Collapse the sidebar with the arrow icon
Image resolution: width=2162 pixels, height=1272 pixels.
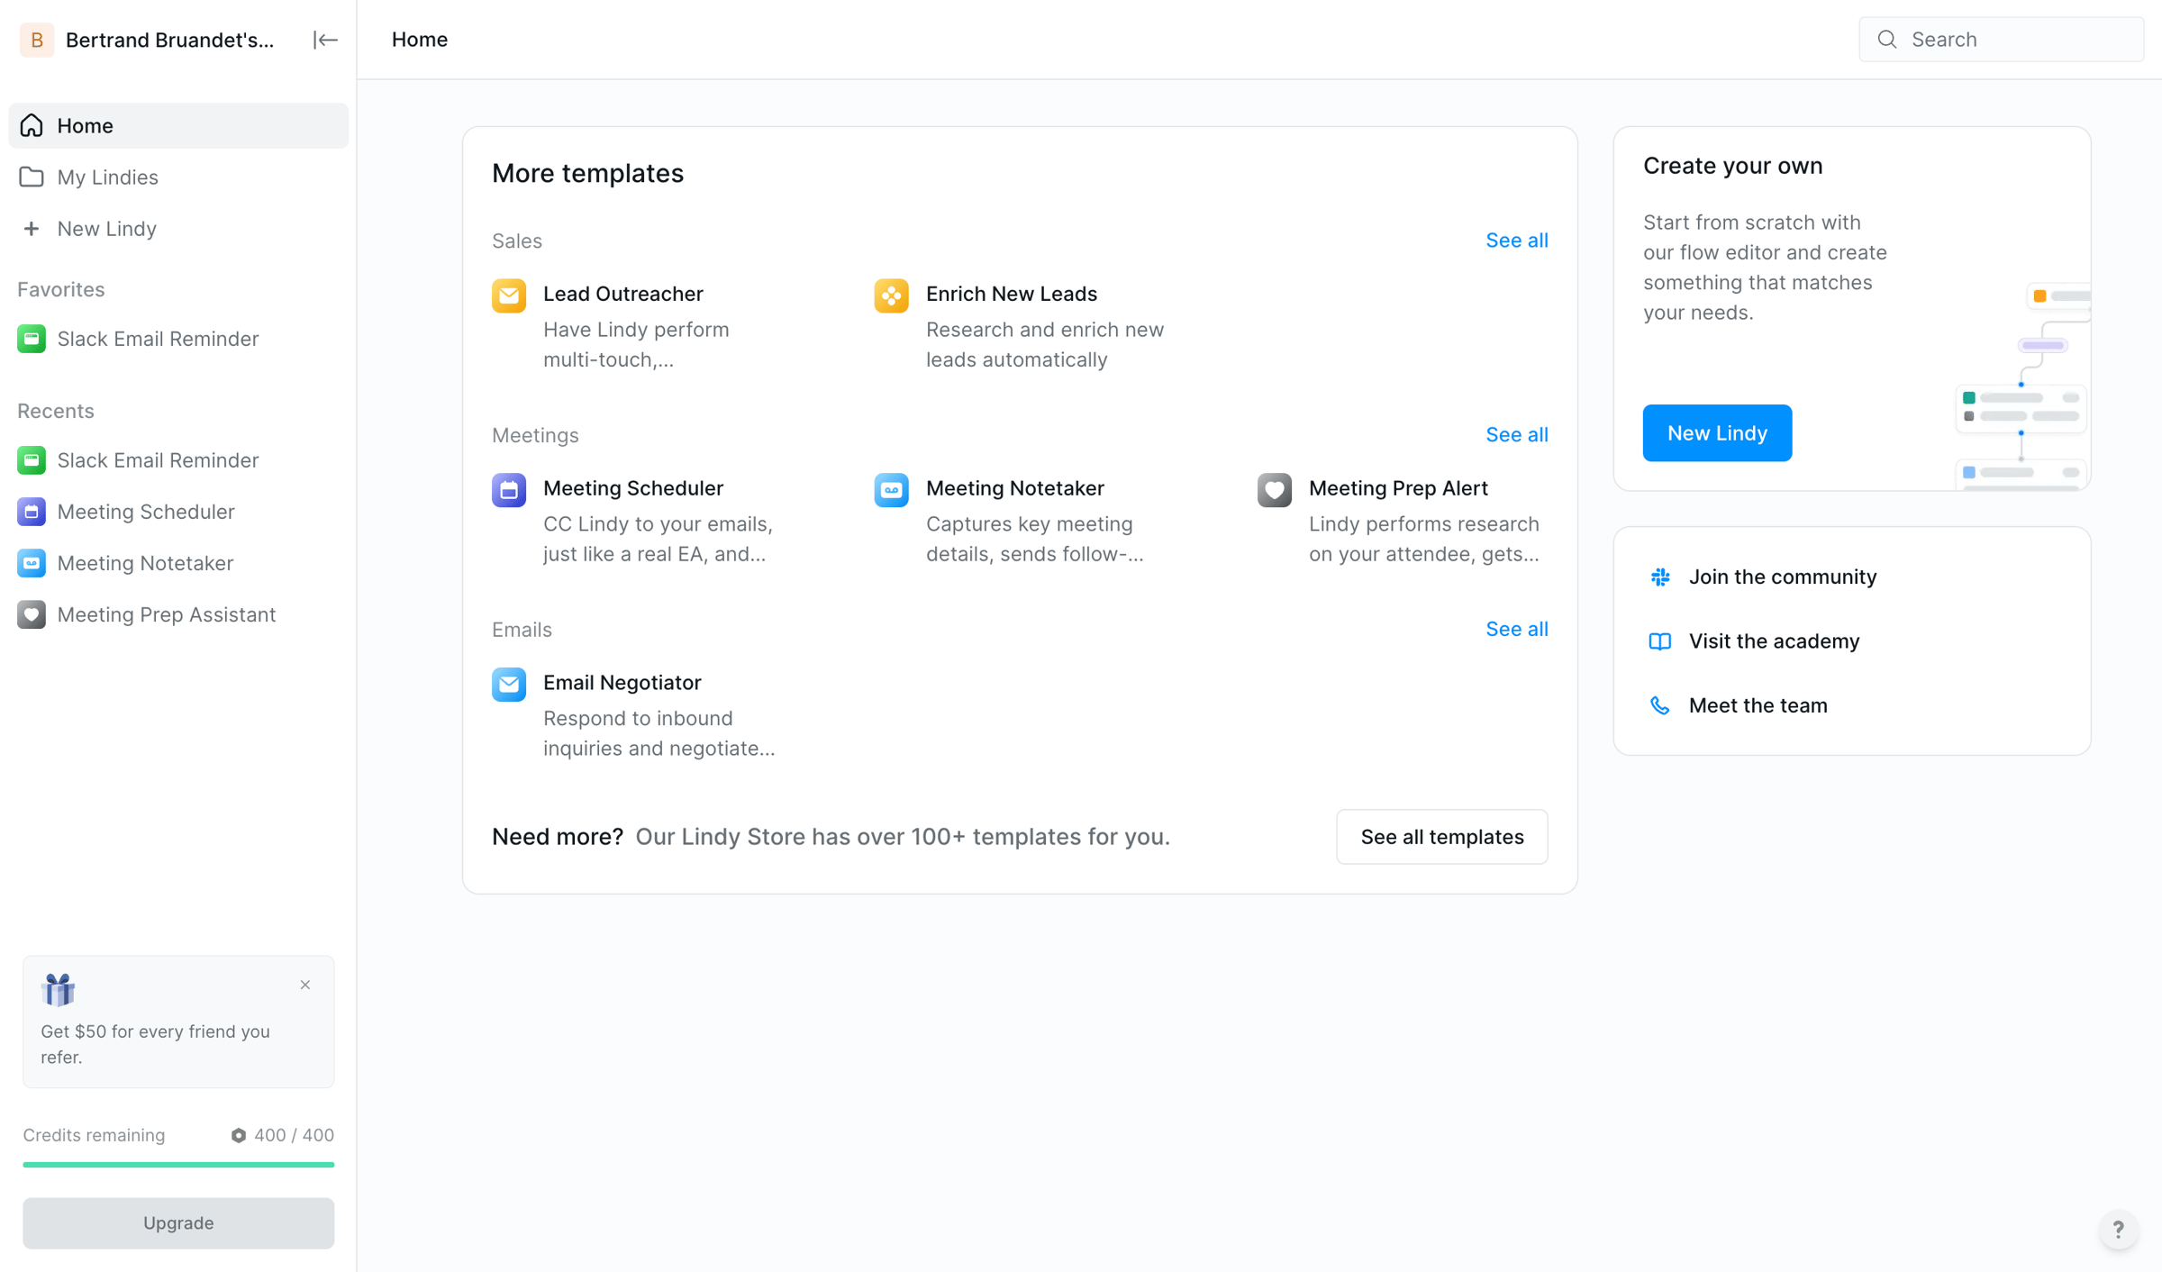click(x=325, y=40)
